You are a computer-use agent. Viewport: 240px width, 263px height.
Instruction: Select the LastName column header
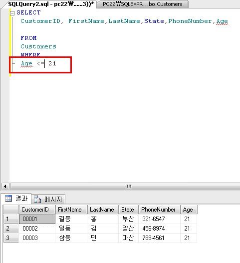[103, 210]
